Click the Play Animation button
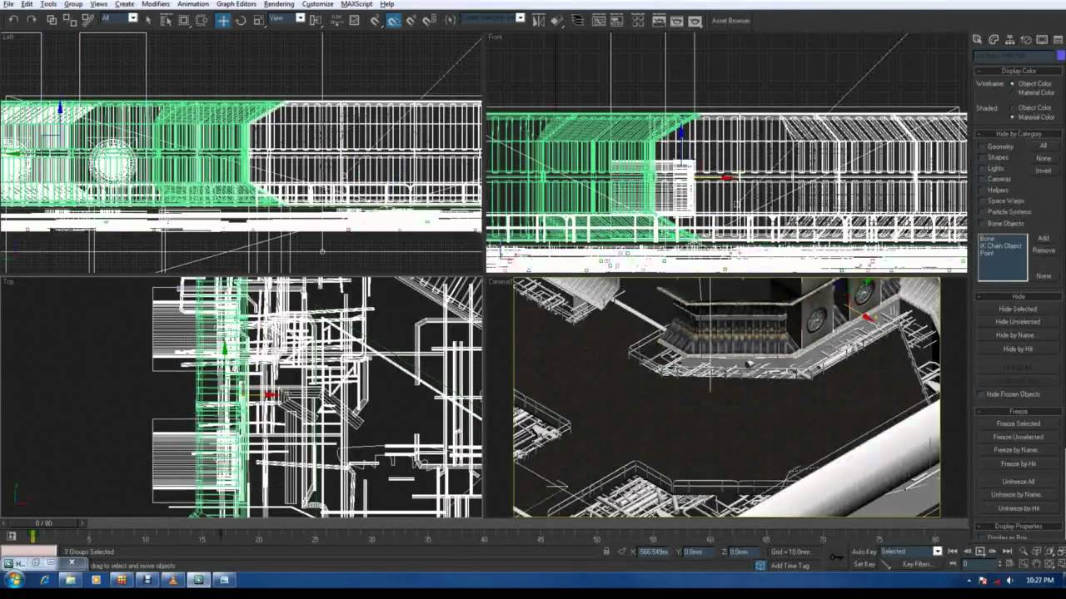The height and width of the screenshot is (599, 1066). [979, 552]
